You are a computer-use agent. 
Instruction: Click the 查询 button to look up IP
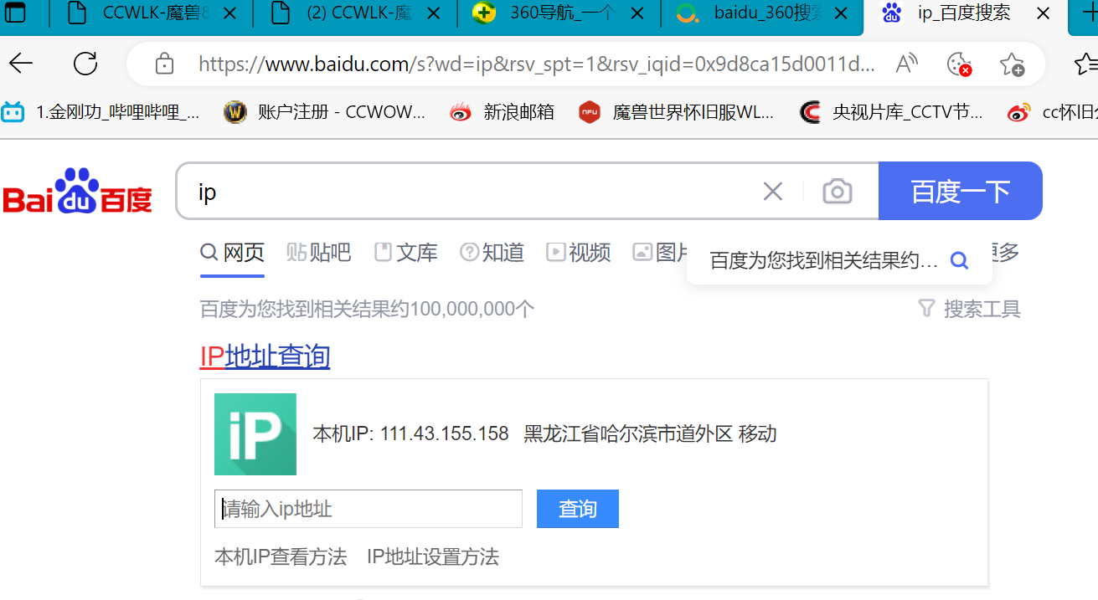point(577,508)
